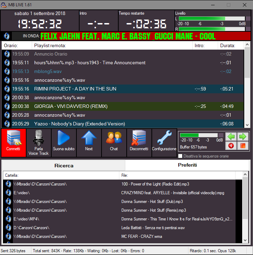Click speaker icon next to IN ONDA

click(7, 36)
